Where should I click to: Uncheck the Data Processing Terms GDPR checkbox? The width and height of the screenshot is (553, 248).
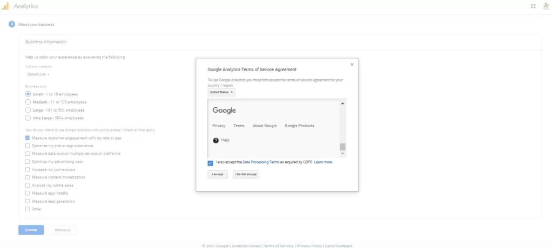click(x=210, y=162)
